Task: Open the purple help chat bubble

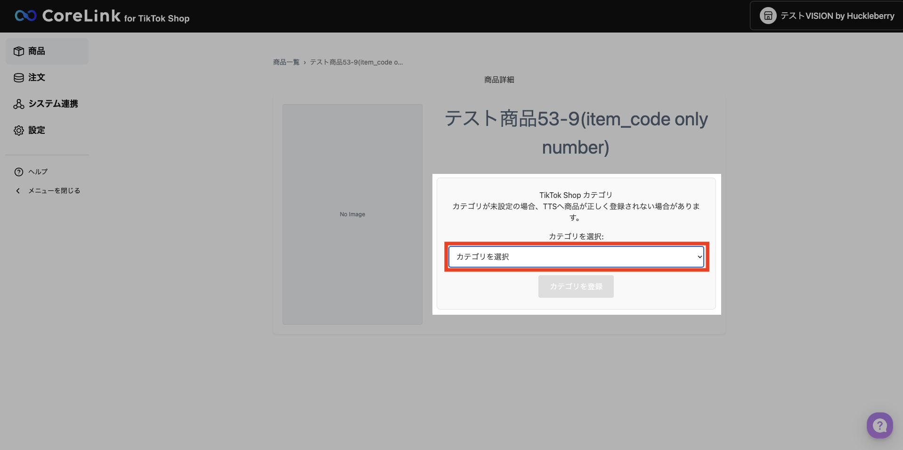Action: pos(879,425)
